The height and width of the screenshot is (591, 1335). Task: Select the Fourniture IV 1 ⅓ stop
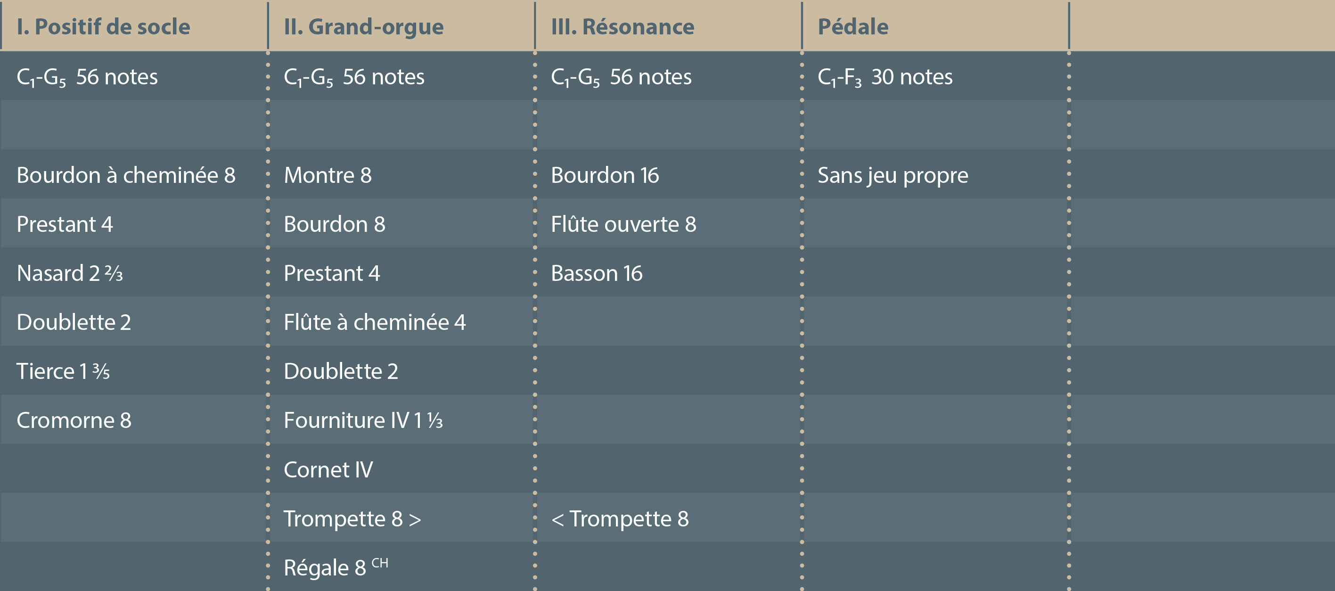pos(363,420)
